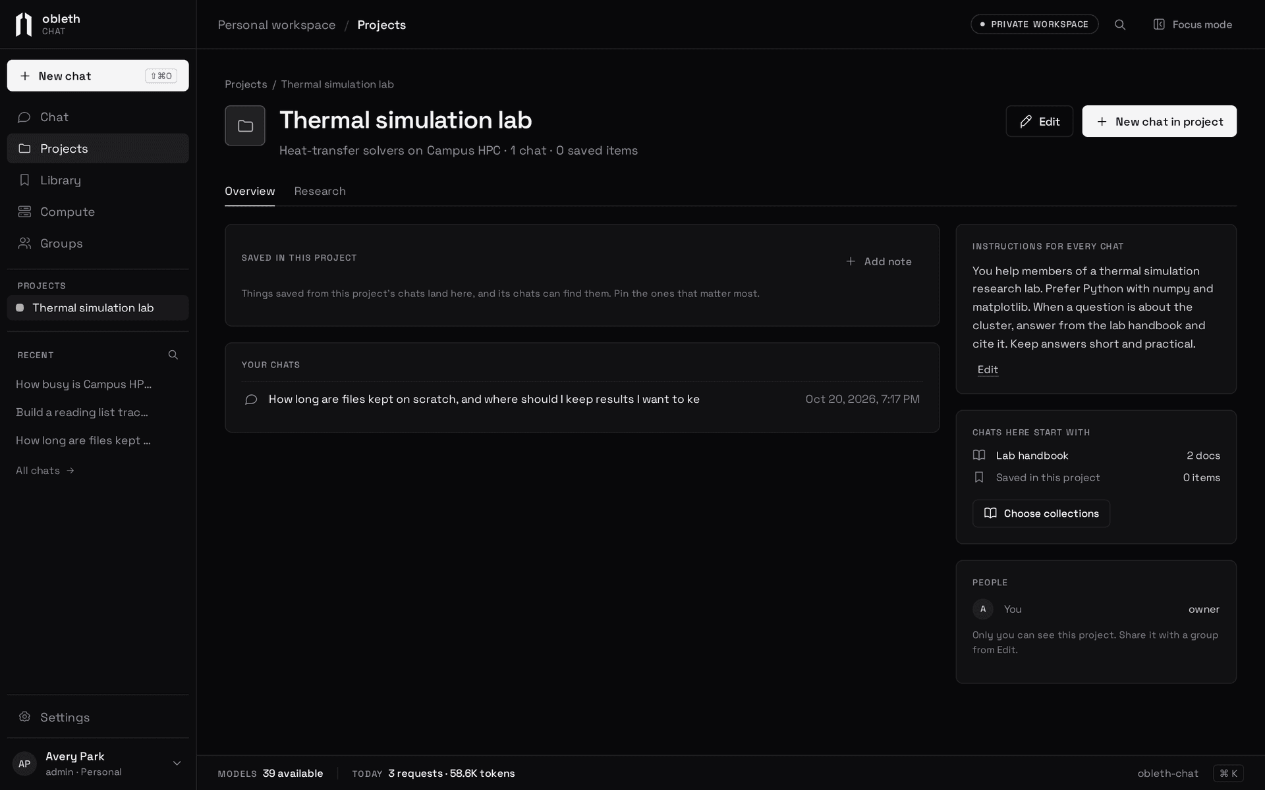
Task: Click the AP user avatar
Action: 24,764
